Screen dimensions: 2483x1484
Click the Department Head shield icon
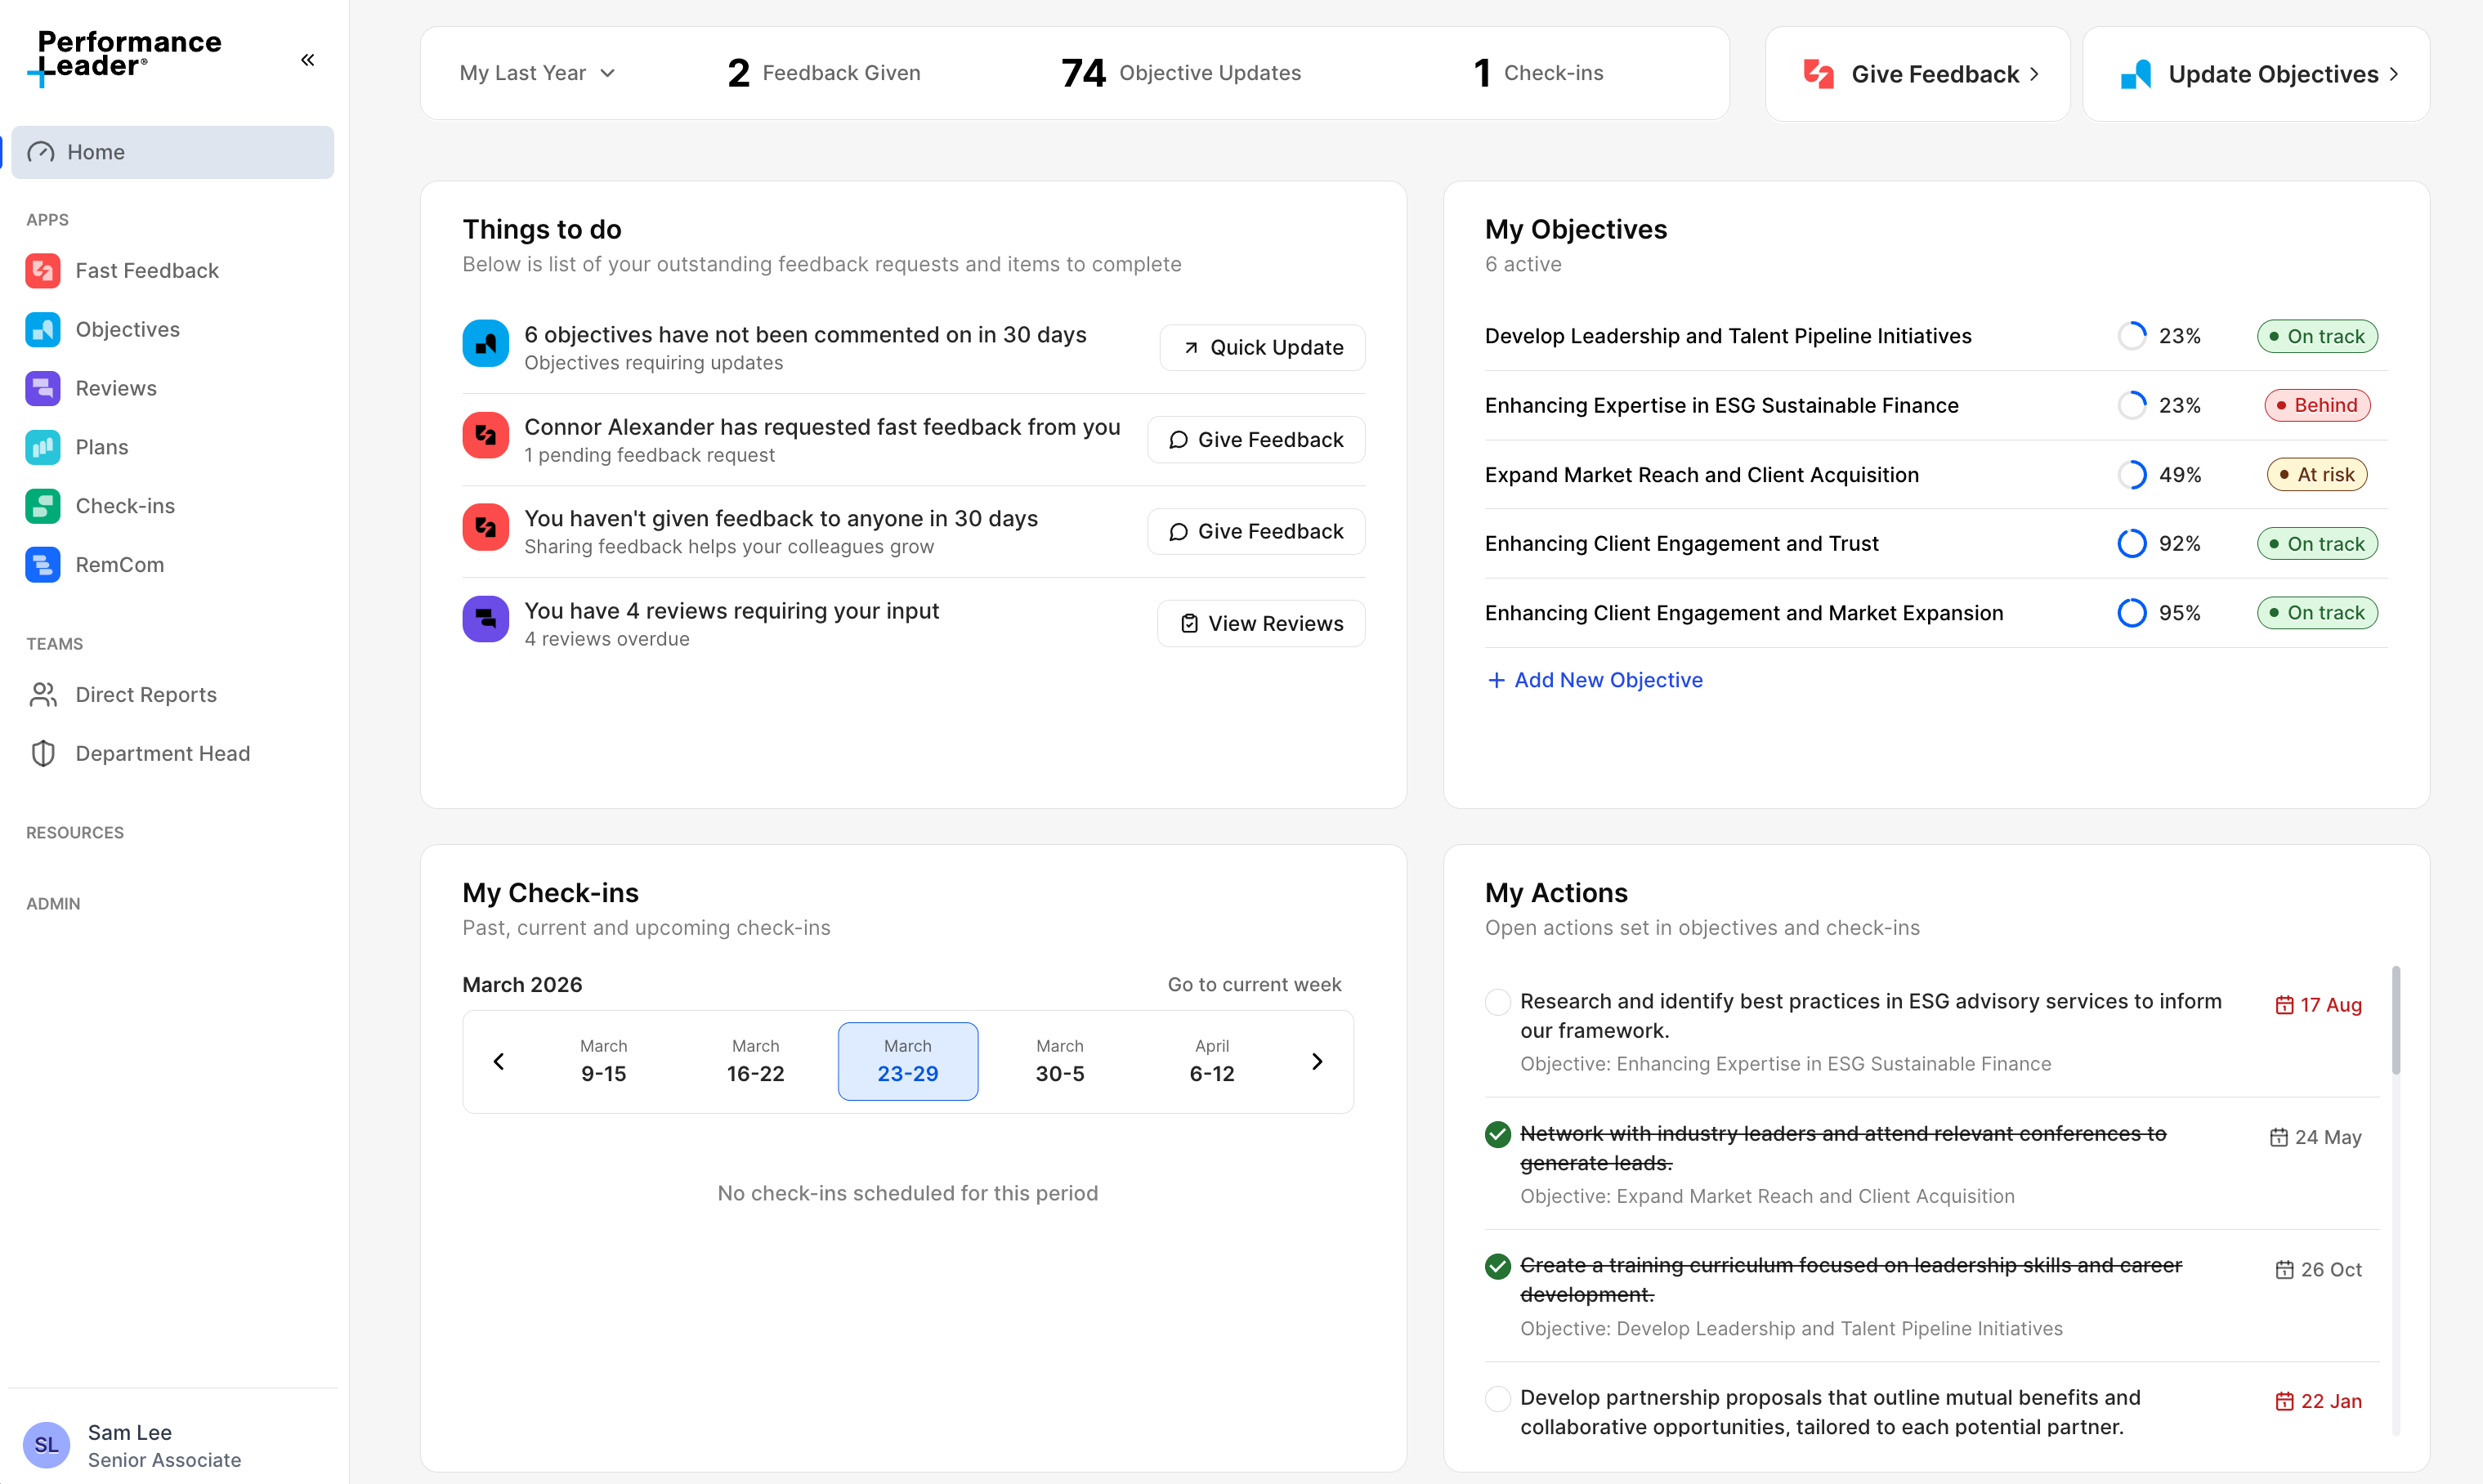[x=43, y=753]
